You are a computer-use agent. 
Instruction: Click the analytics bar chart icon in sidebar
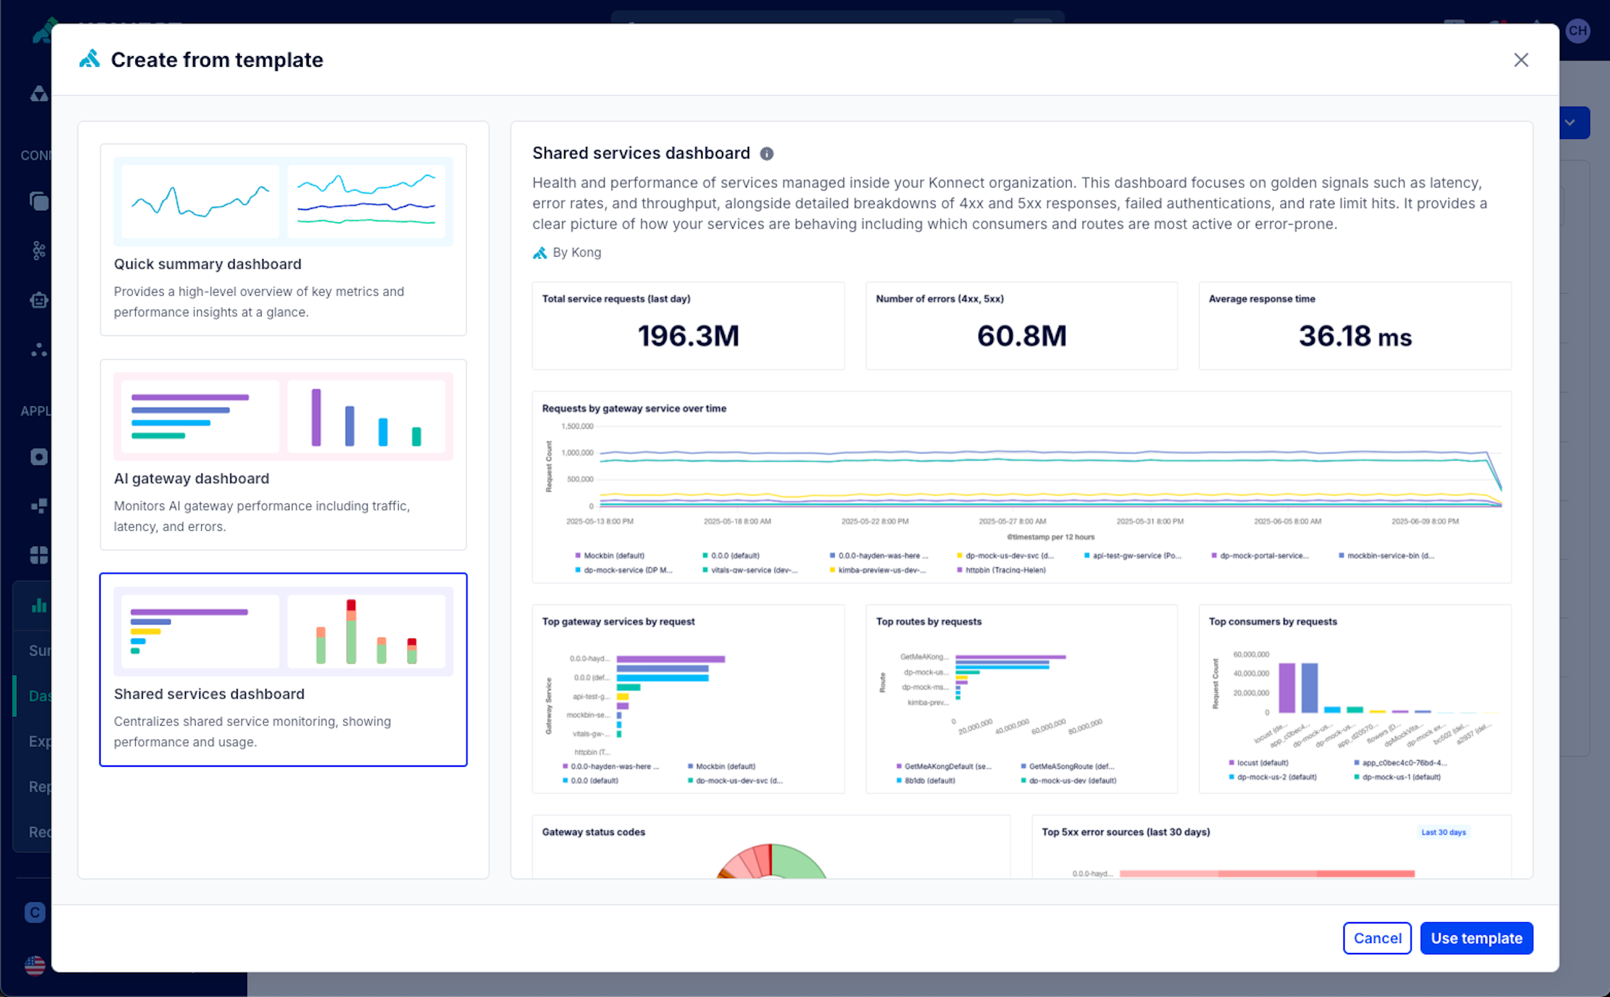tap(39, 604)
